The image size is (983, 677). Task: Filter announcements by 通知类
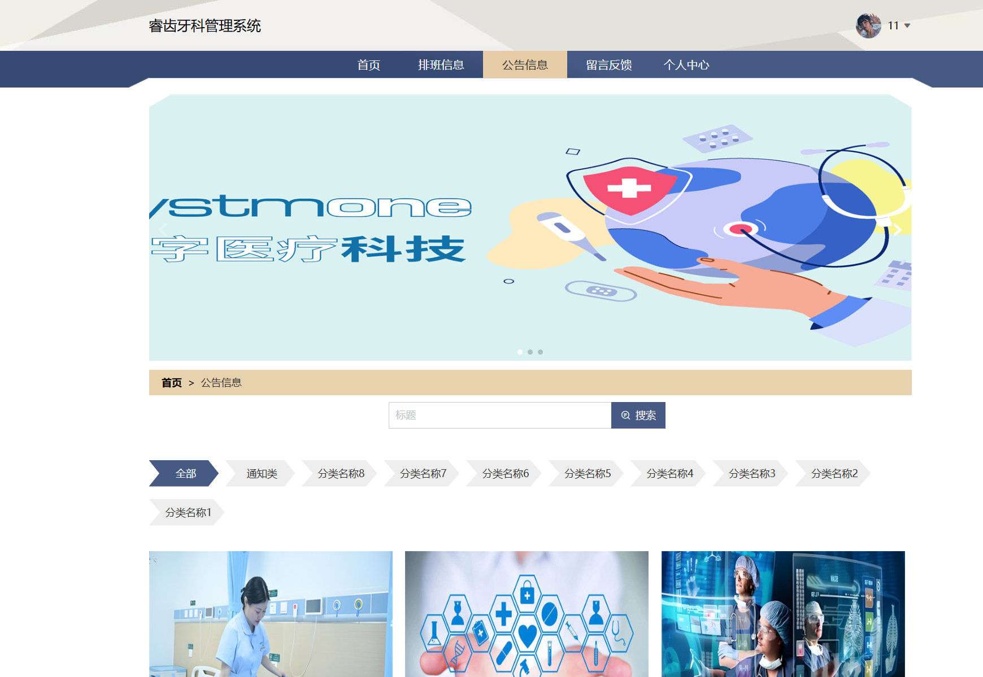[x=262, y=474]
